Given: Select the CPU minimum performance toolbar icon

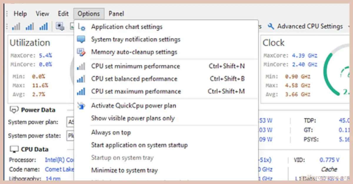Looking at the screenshot, I should [x=16, y=26].
